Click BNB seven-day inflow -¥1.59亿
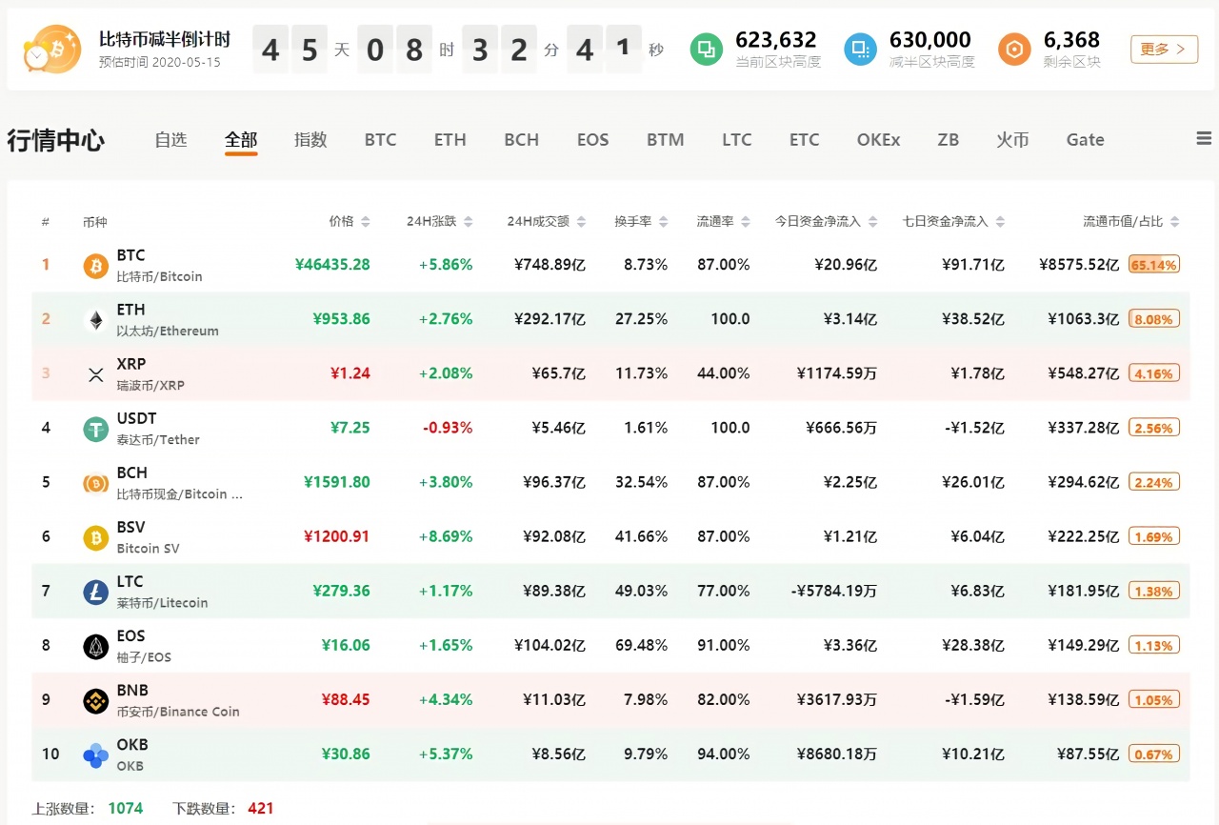1219x825 pixels. tap(974, 699)
